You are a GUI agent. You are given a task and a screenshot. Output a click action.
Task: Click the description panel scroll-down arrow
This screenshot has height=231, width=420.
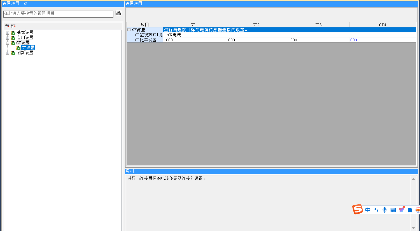coord(413,228)
